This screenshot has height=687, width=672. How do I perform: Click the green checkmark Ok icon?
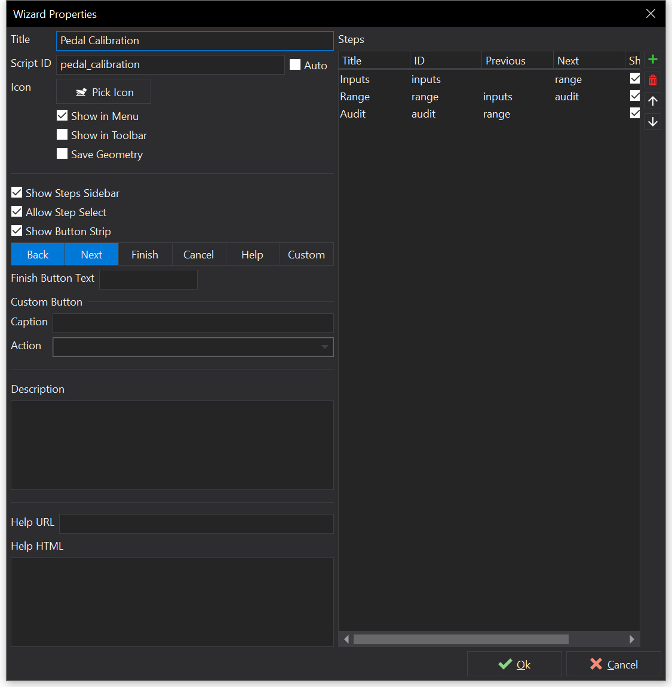[504, 664]
